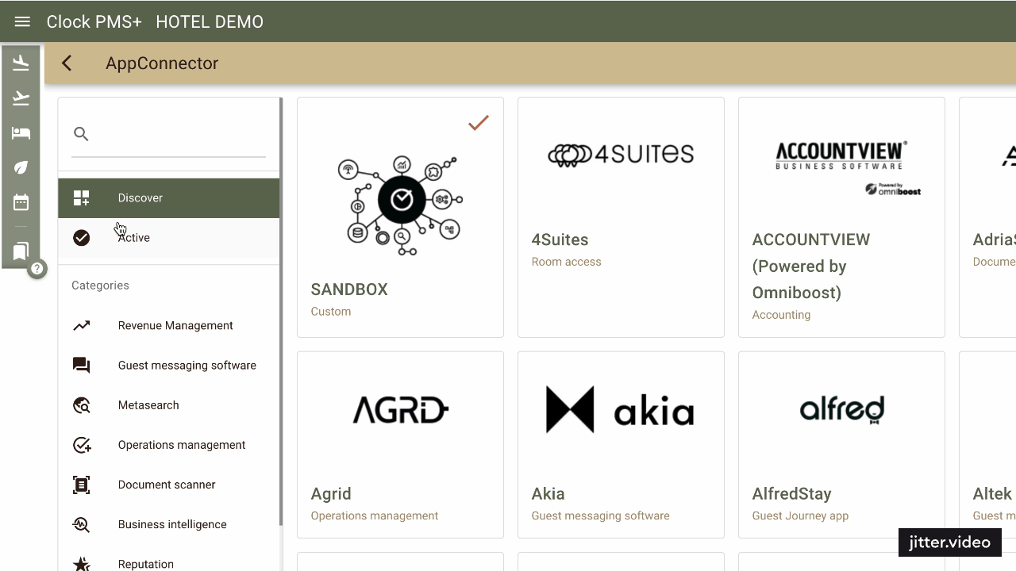Screen dimensions: 1016x571
Task: Click the Clock PMS+ title text
Action: pos(94,21)
